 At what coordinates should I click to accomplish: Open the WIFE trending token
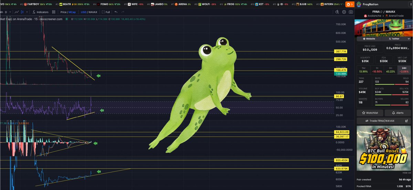tap(134, 4)
